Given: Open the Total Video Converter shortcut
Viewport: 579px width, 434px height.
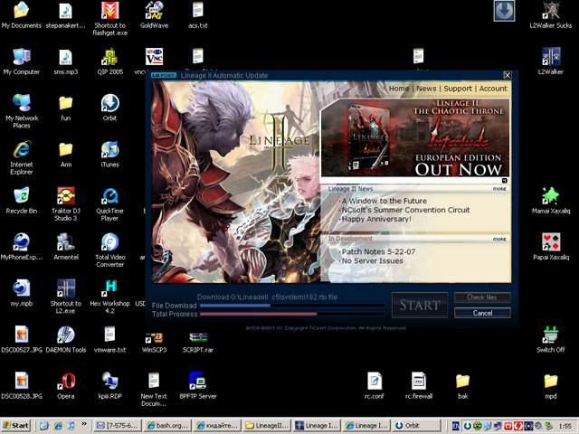Looking at the screenshot, I should (109, 242).
